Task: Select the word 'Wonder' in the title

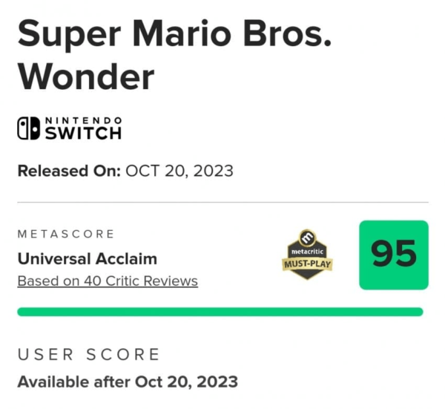Action: (x=85, y=76)
